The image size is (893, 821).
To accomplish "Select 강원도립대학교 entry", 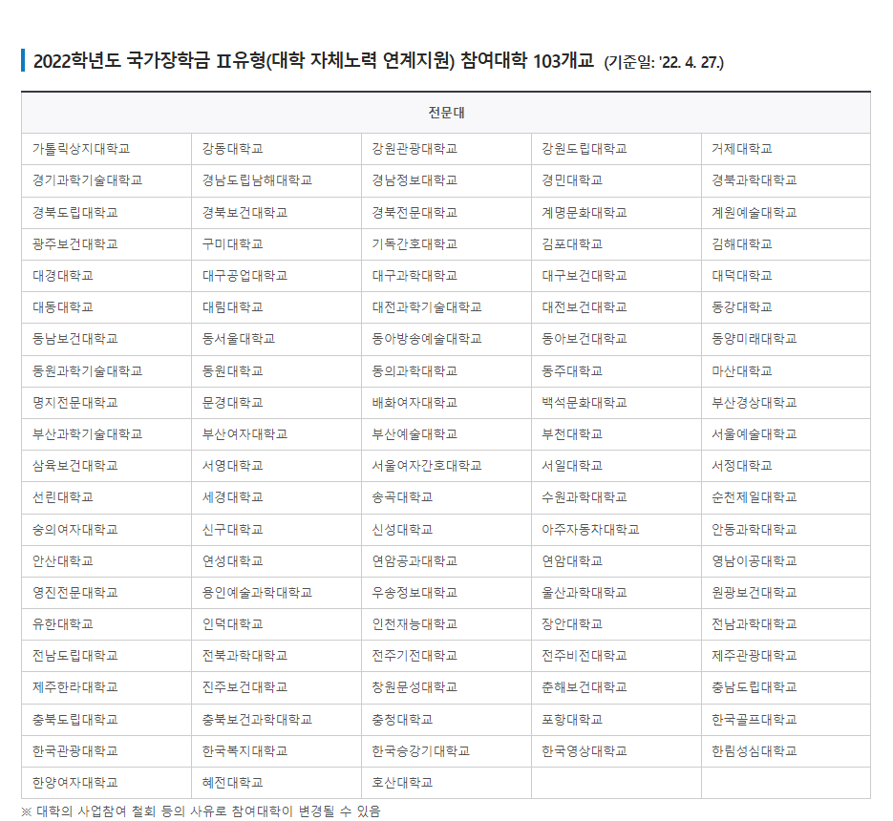I will [x=616, y=149].
